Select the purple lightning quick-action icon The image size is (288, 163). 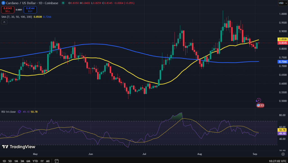(258, 100)
